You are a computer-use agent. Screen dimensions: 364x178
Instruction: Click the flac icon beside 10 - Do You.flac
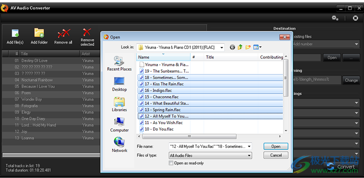click(142, 129)
